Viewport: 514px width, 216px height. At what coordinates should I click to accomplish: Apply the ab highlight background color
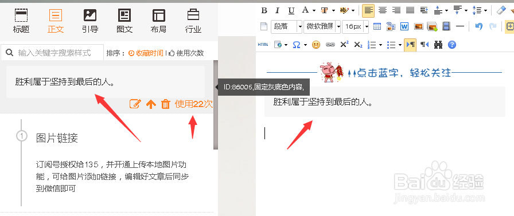344,10
